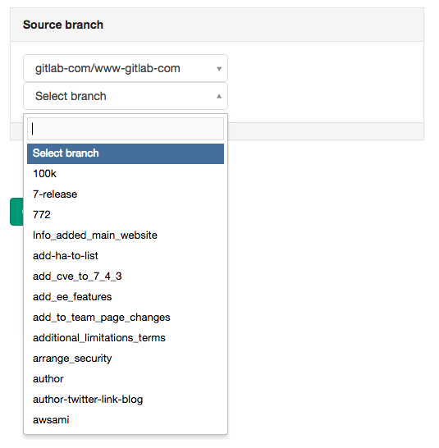The height and width of the screenshot is (448, 439).
Task: Click the project dropdown down arrow
Action: [219, 69]
